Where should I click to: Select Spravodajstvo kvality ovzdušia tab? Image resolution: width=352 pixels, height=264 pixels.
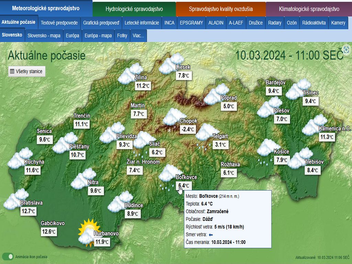[221, 9]
